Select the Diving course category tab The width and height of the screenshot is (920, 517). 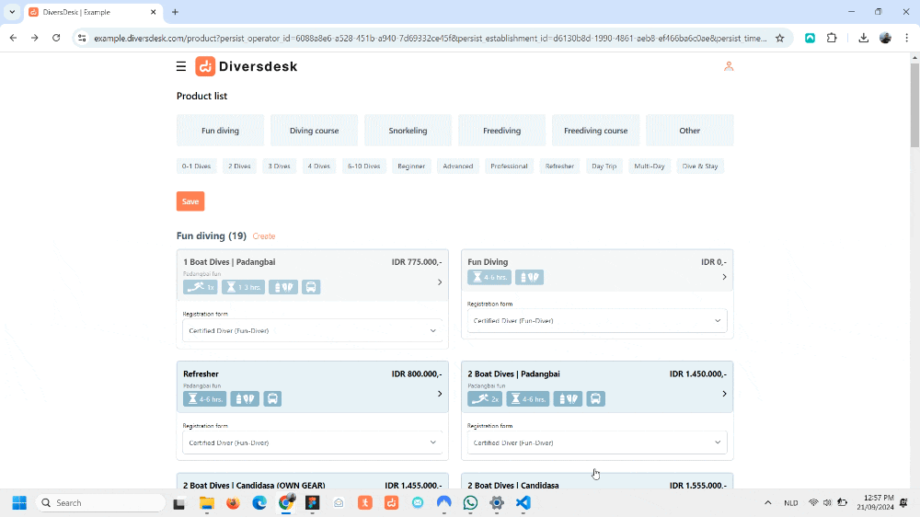pos(314,131)
